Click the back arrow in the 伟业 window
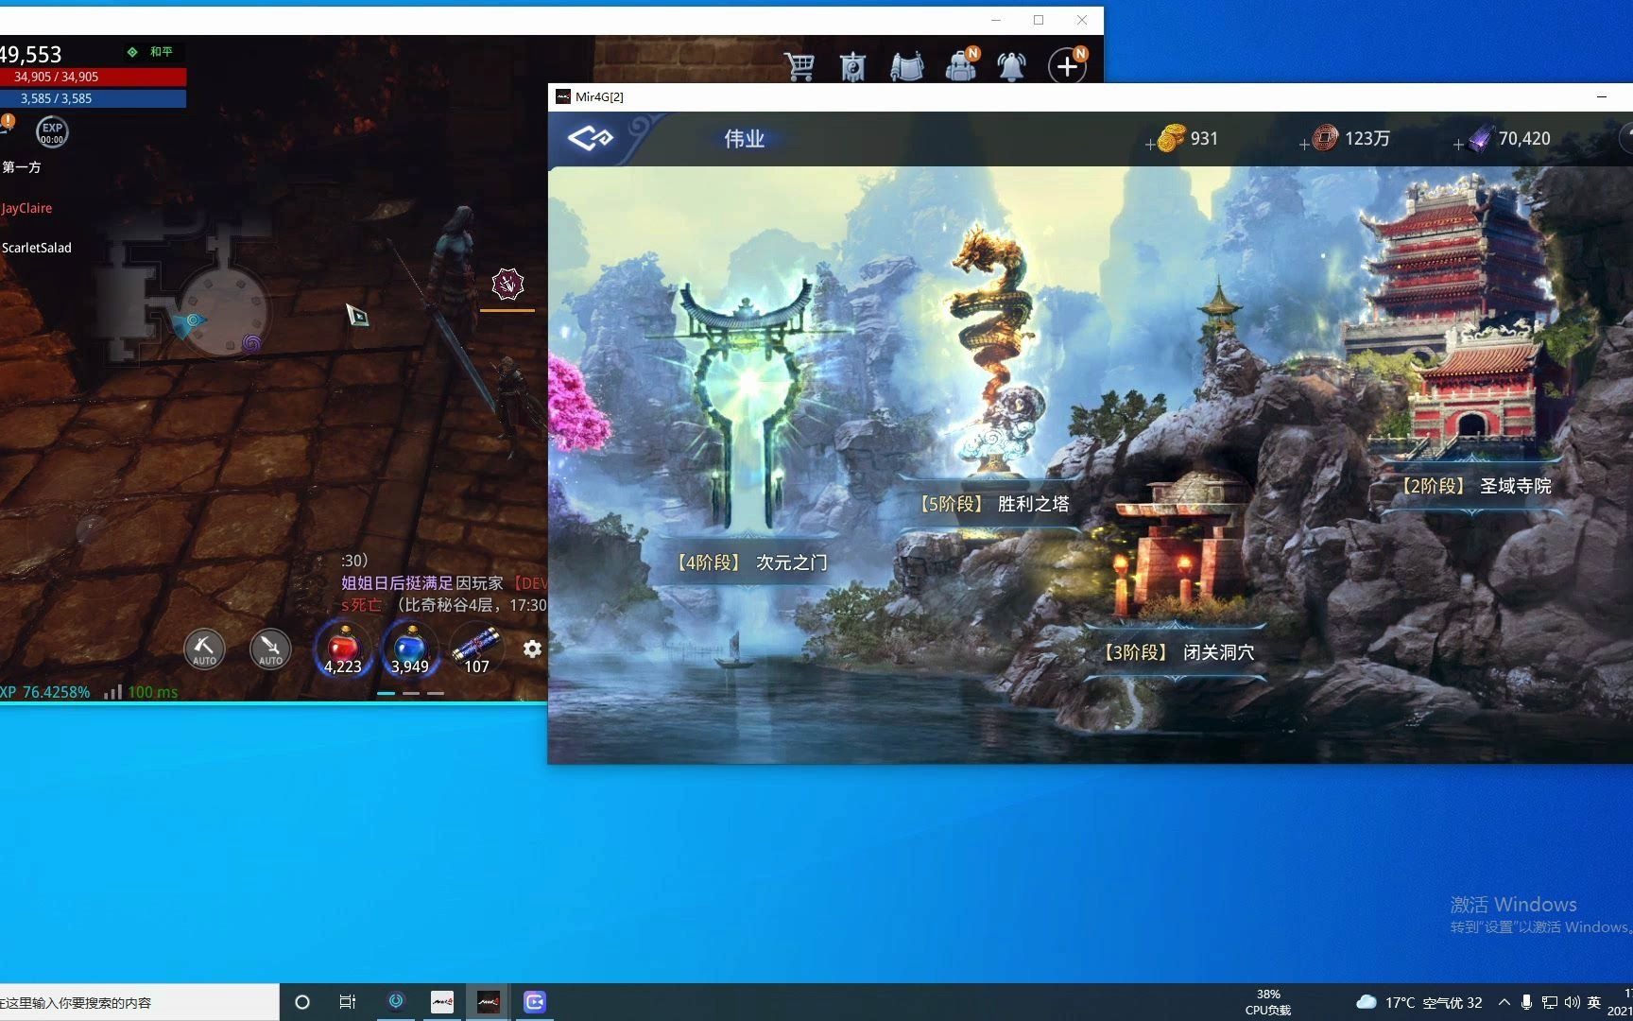1633x1021 pixels. point(590,139)
